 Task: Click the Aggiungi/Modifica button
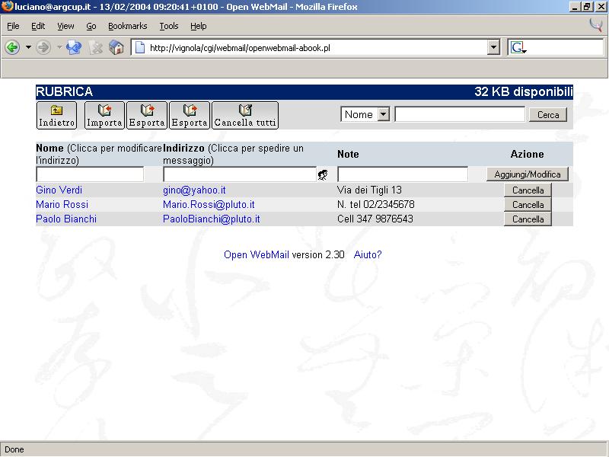click(527, 174)
